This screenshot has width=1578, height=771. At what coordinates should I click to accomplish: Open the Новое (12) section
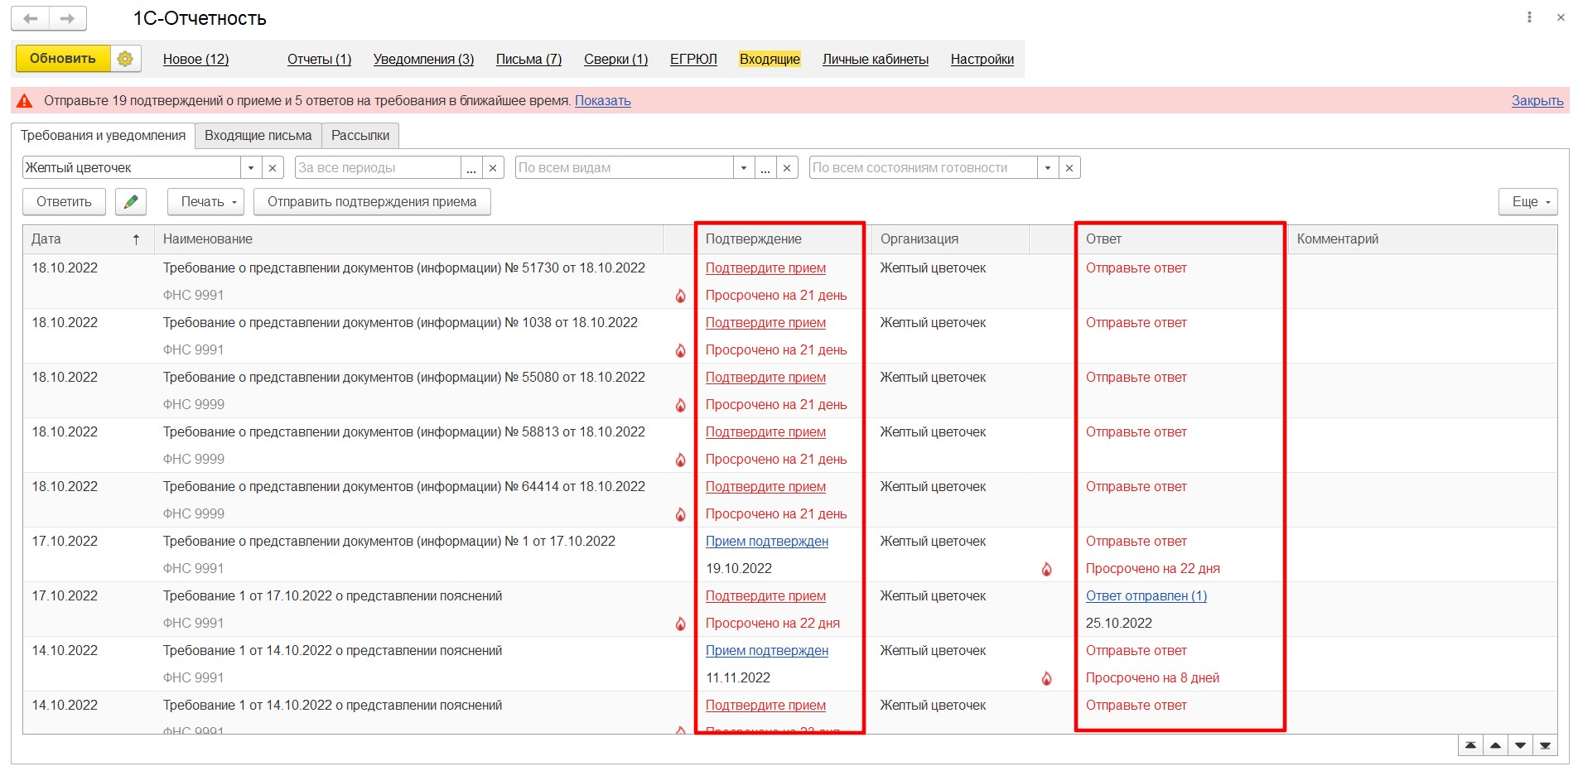(195, 59)
